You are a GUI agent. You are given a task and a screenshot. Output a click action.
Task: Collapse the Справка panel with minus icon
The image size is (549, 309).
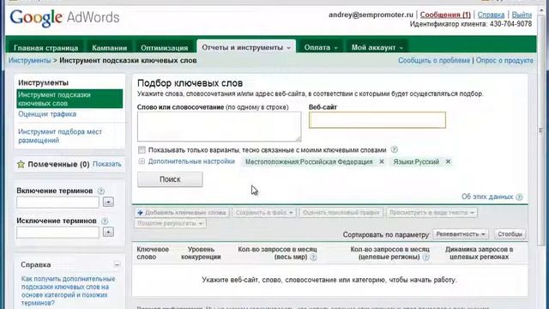117,265
